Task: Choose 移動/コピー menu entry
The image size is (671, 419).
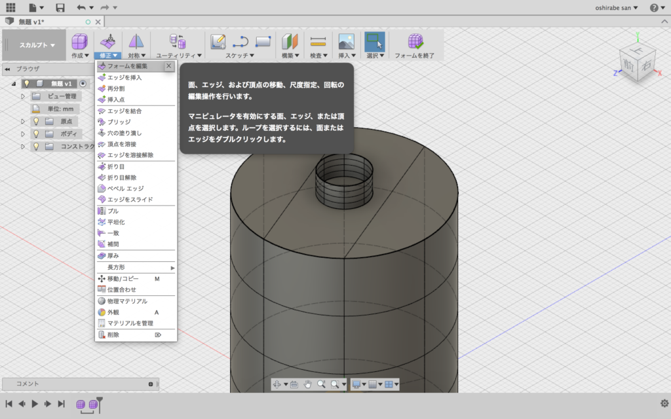Action: click(x=136, y=279)
